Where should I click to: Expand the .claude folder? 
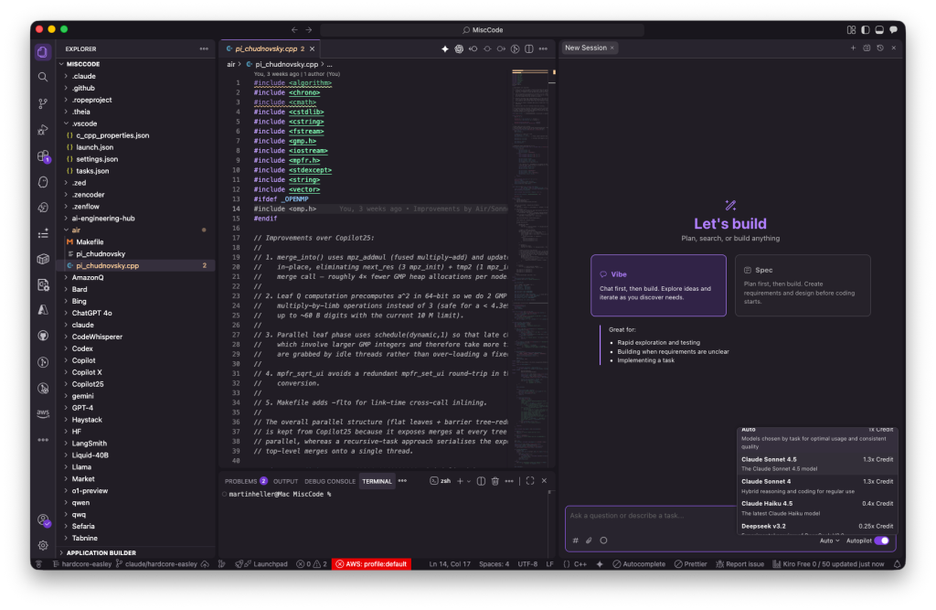(x=83, y=76)
